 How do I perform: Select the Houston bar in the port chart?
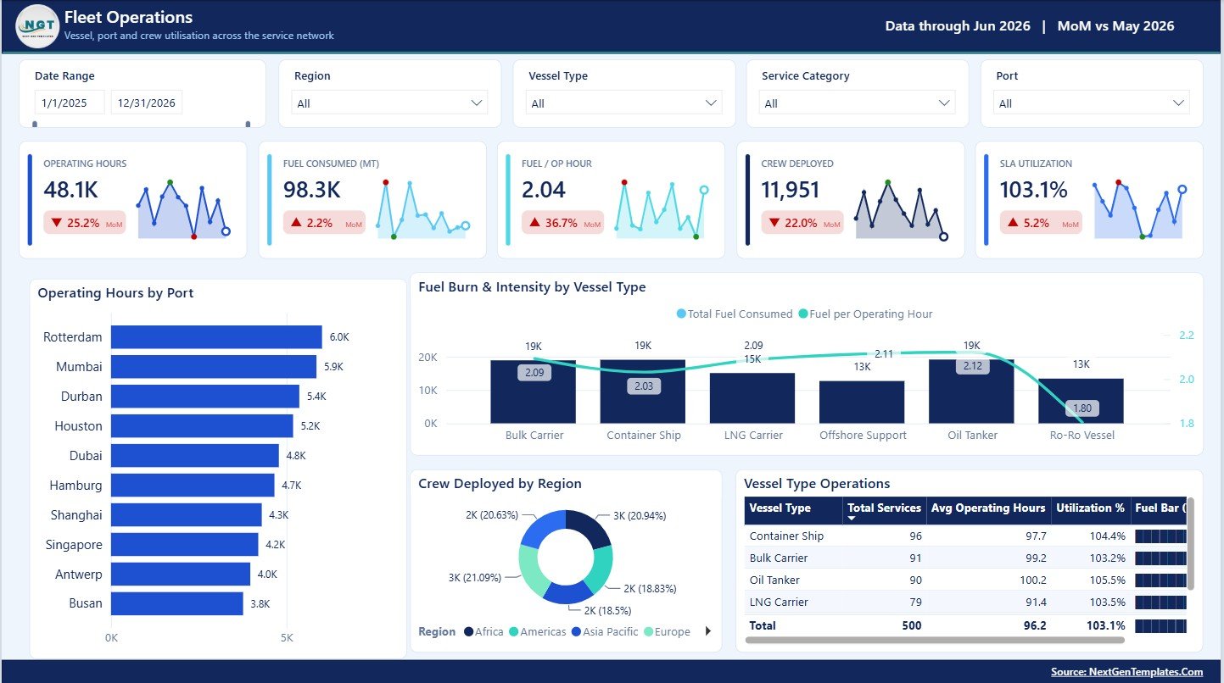tap(202, 426)
